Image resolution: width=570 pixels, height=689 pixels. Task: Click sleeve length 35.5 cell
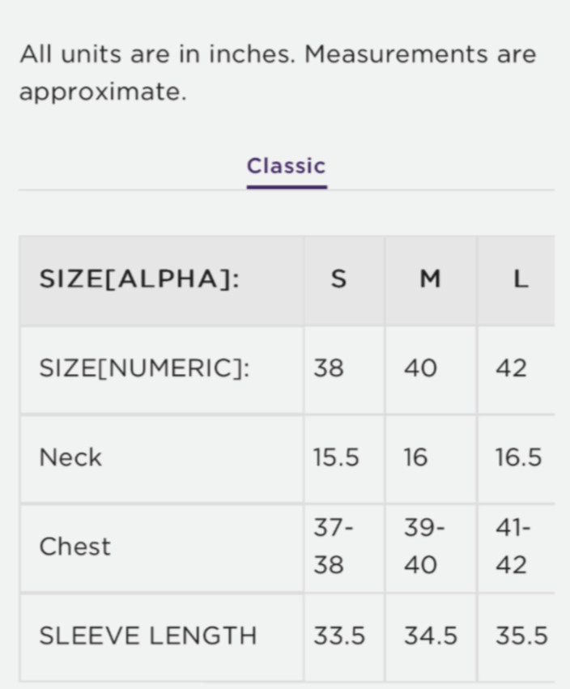click(521, 636)
